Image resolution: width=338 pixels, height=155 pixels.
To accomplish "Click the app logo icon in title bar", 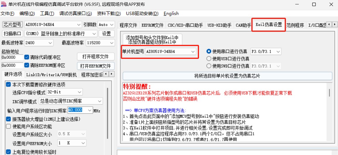I will point(4,4).
